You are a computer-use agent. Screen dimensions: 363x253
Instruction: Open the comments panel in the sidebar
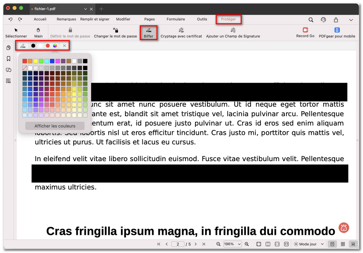[8, 70]
